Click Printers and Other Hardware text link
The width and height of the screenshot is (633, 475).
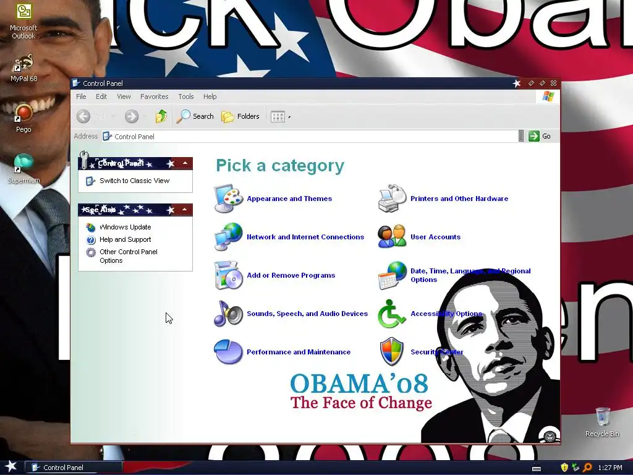coord(459,199)
